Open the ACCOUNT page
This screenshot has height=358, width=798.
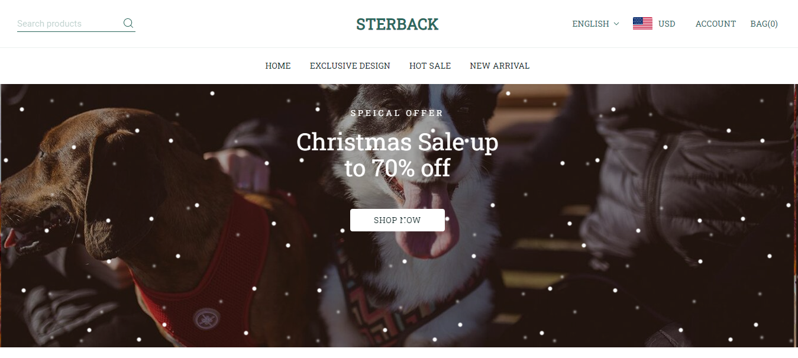(716, 24)
